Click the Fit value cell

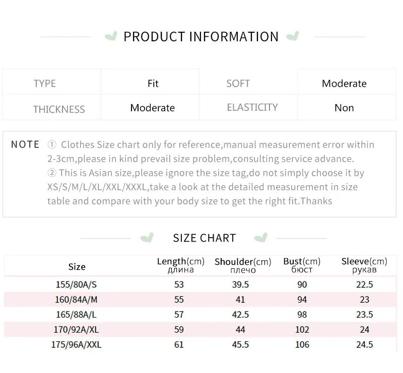coord(150,82)
